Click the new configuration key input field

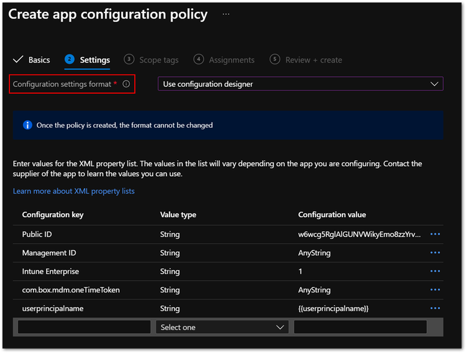pyautogui.click(x=85, y=327)
